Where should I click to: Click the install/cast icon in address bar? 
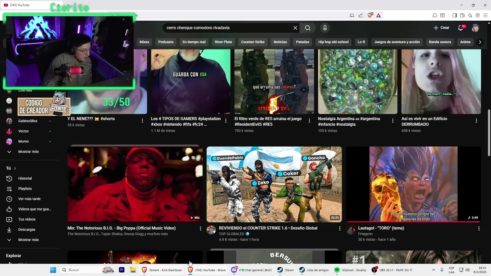[352, 15]
